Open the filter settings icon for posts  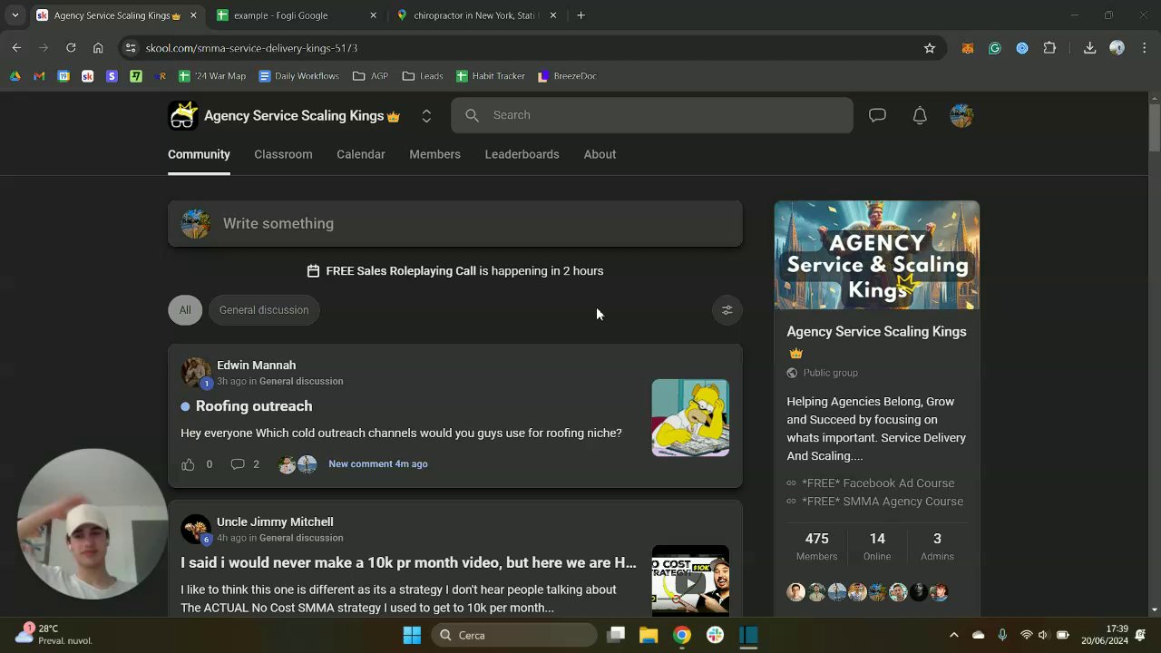727,310
